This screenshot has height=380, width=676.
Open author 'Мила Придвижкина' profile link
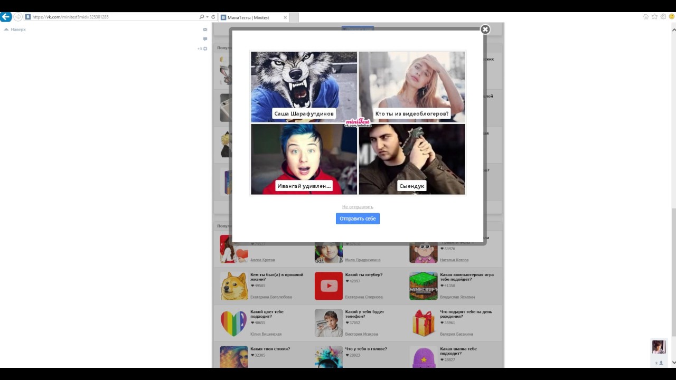click(363, 260)
